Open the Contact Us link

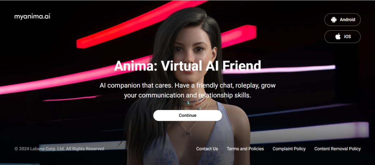[207, 149]
